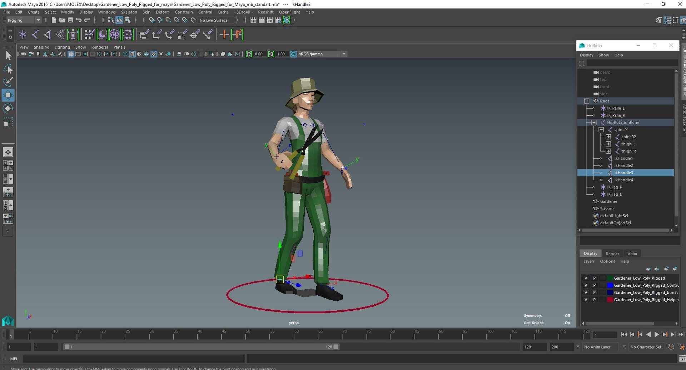Click the Create IK Handle shelf icon
Screen dimensions: 686x370
tap(48, 34)
